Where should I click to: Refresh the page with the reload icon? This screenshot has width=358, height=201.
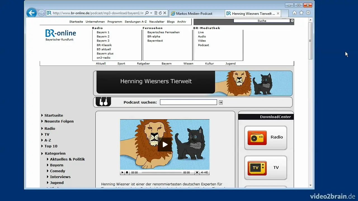pos(160,13)
